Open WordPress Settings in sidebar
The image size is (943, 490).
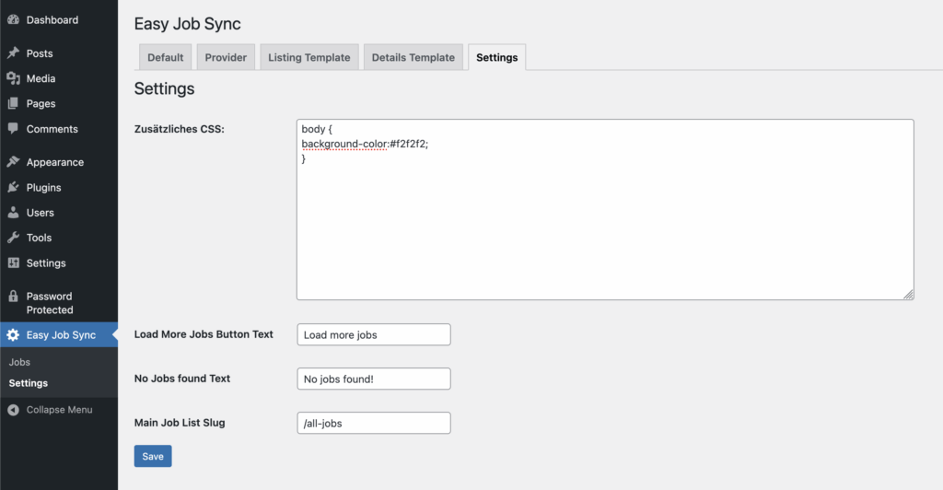(59, 262)
